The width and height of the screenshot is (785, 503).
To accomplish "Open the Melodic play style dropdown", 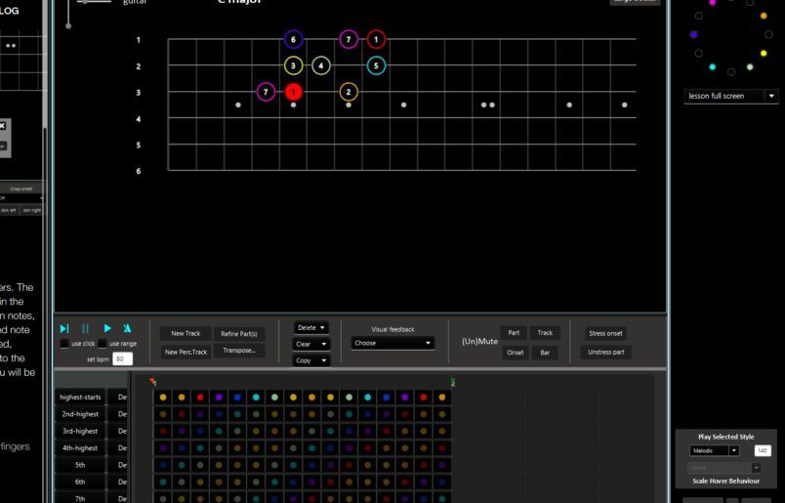I will coord(714,451).
